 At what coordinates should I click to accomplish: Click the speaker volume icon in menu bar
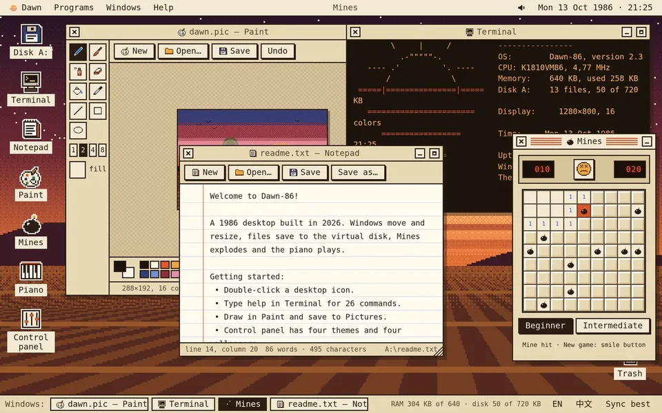point(521,8)
